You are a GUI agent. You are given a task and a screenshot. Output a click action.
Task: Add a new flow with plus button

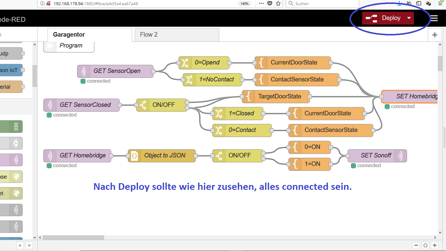435,35
